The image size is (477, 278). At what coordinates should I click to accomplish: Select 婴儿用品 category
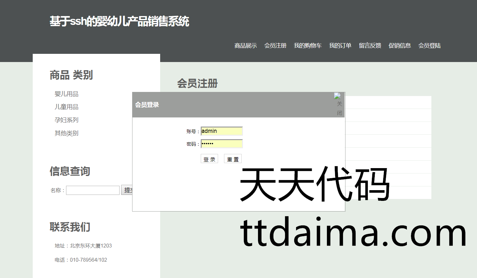pyautogui.click(x=66, y=94)
